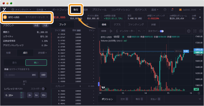The width and height of the screenshot is (204, 106).
Task: Open notifications bell icon
Action: [172, 10]
